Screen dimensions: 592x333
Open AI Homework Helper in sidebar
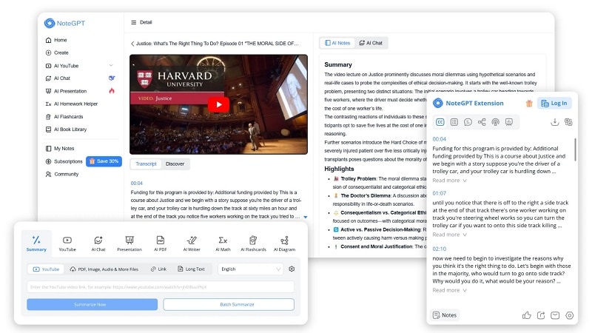pyautogui.click(x=71, y=104)
